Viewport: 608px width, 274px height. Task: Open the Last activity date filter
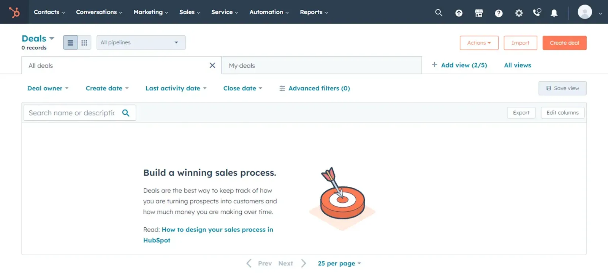(176, 88)
